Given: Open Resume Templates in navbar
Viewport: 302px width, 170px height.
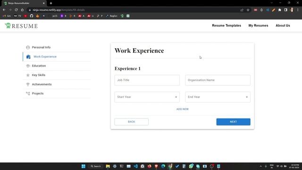Looking at the screenshot, I should (x=226, y=25).
